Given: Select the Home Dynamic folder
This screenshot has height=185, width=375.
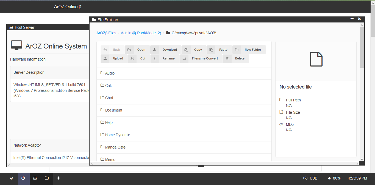Looking at the screenshot, I should [x=117, y=135].
